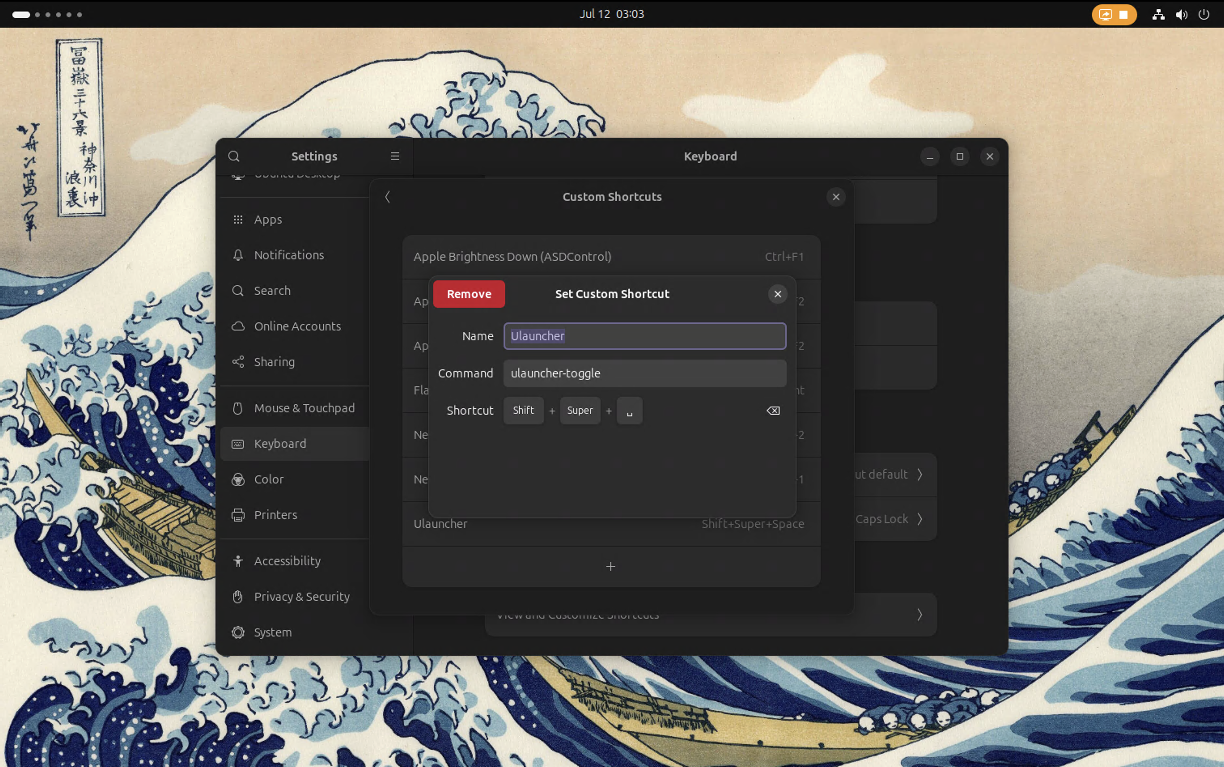Click the Apps grid icon
This screenshot has height=767, width=1224.
(x=238, y=219)
